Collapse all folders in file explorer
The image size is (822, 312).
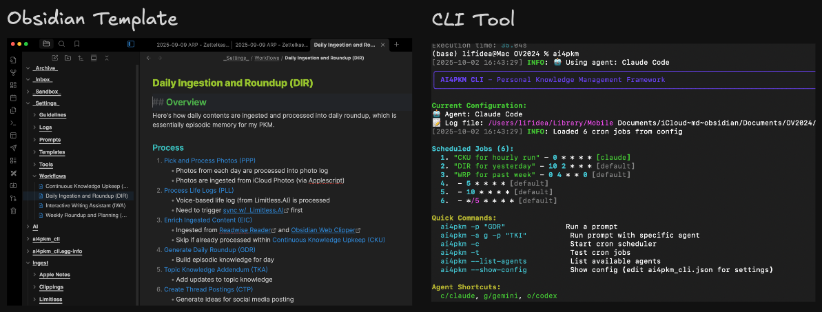[106, 58]
